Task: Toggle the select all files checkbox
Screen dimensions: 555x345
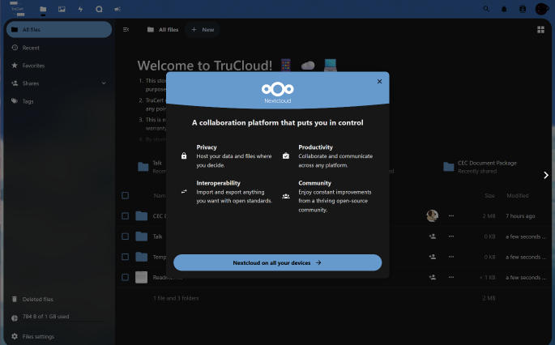Action: coord(126,195)
